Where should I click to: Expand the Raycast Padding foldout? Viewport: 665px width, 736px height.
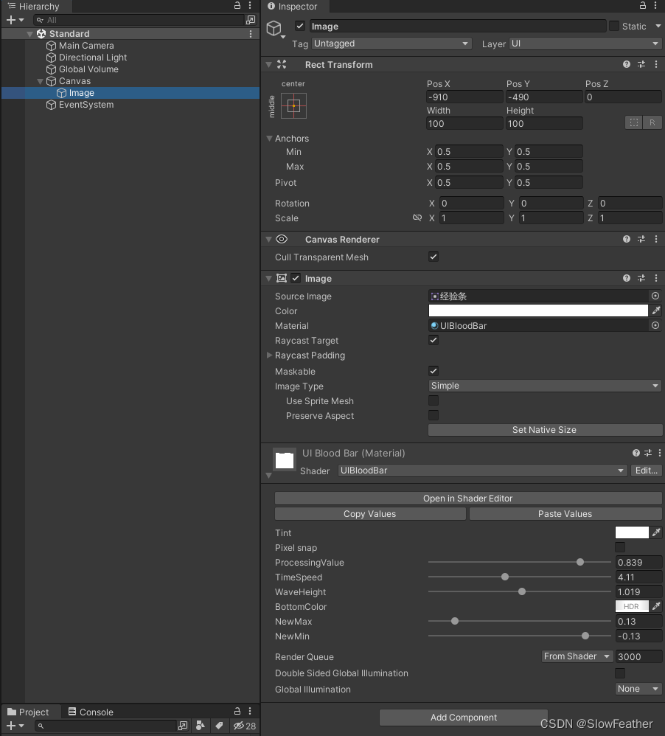pyautogui.click(x=269, y=355)
